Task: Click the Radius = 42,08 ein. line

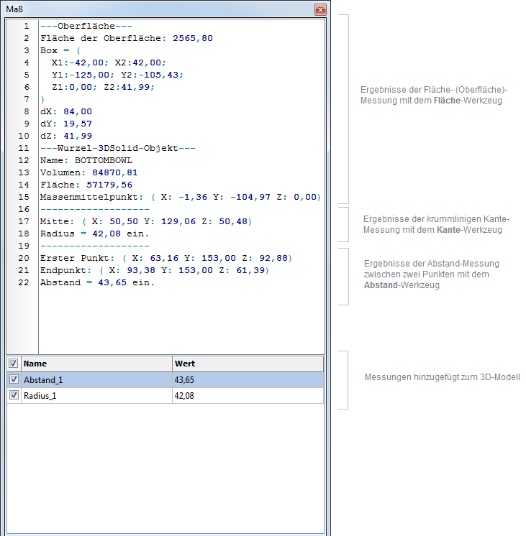Action: click(x=94, y=234)
